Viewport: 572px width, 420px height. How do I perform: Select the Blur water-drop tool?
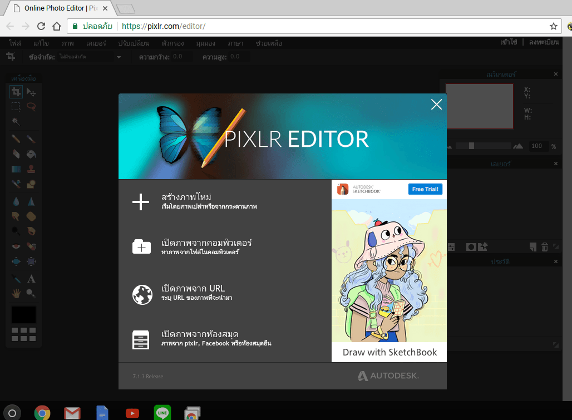[16, 201]
